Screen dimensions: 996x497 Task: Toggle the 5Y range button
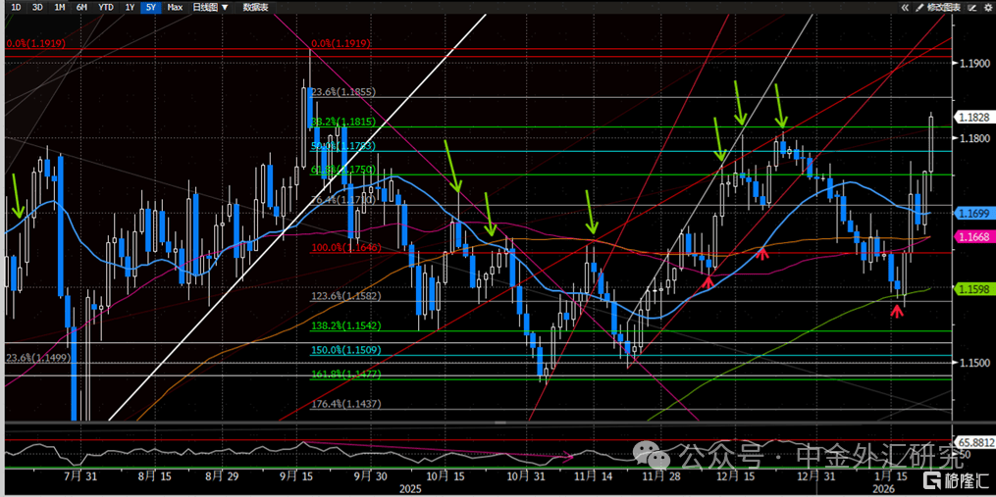[x=150, y=7]
